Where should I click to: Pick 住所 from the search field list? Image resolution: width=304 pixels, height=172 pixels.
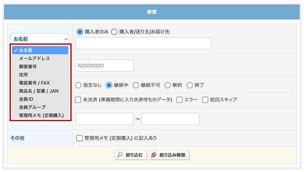[x=23, y=75]
